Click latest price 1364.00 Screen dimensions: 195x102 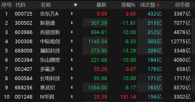(97, 88)
